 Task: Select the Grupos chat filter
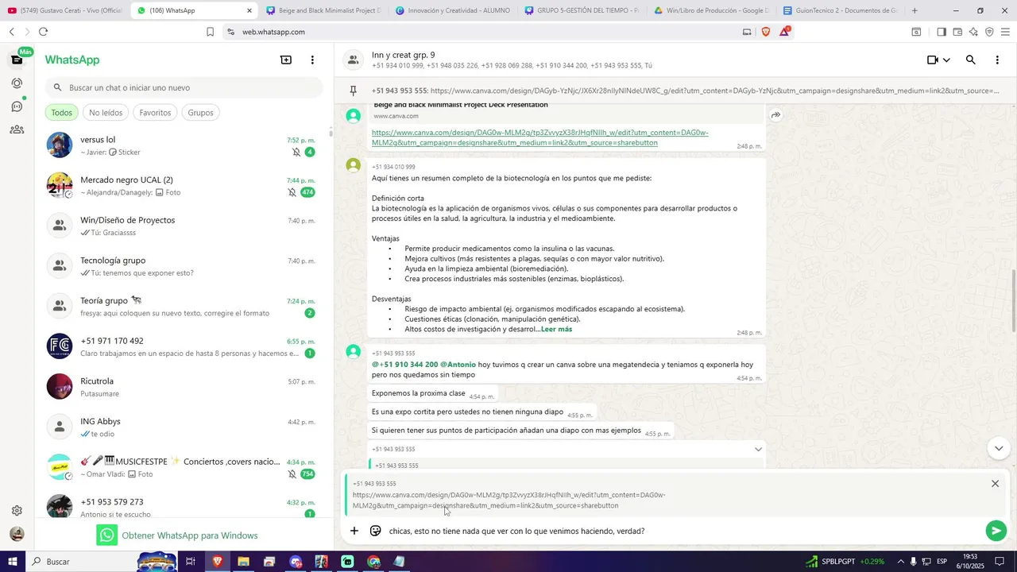click(x=200, y=113)
